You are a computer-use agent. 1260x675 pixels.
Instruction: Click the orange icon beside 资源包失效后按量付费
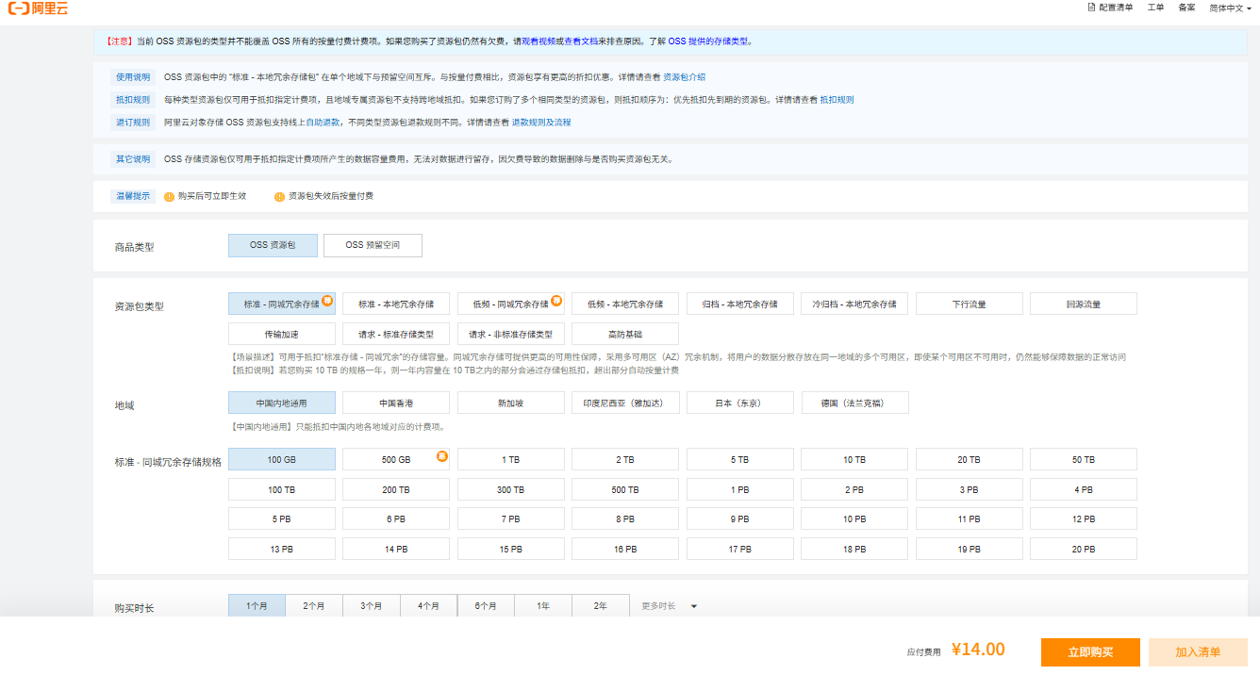[x=279, y=197]
